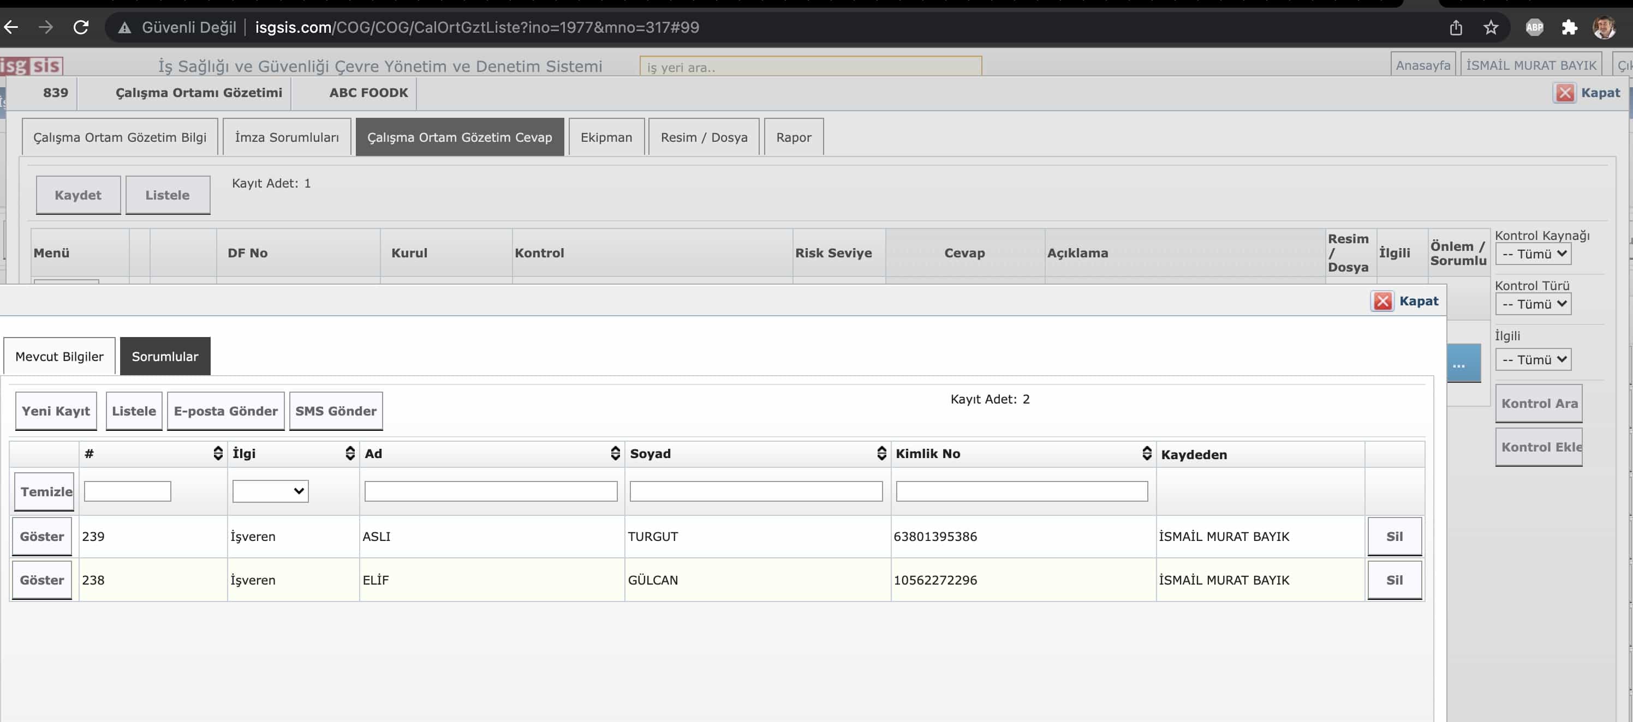The height and width of the screenshot is (722, 1633).
Task: Open the İmza Sorumluları tab
Action: (287, 137)
